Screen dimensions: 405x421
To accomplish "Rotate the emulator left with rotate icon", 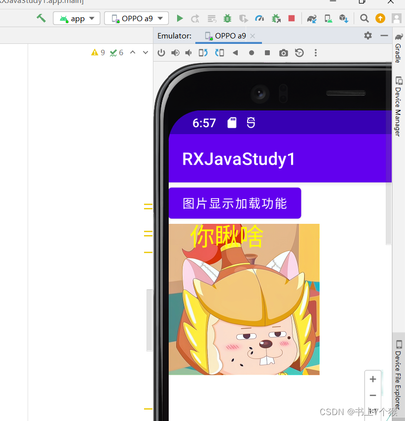I will (204, 53).
